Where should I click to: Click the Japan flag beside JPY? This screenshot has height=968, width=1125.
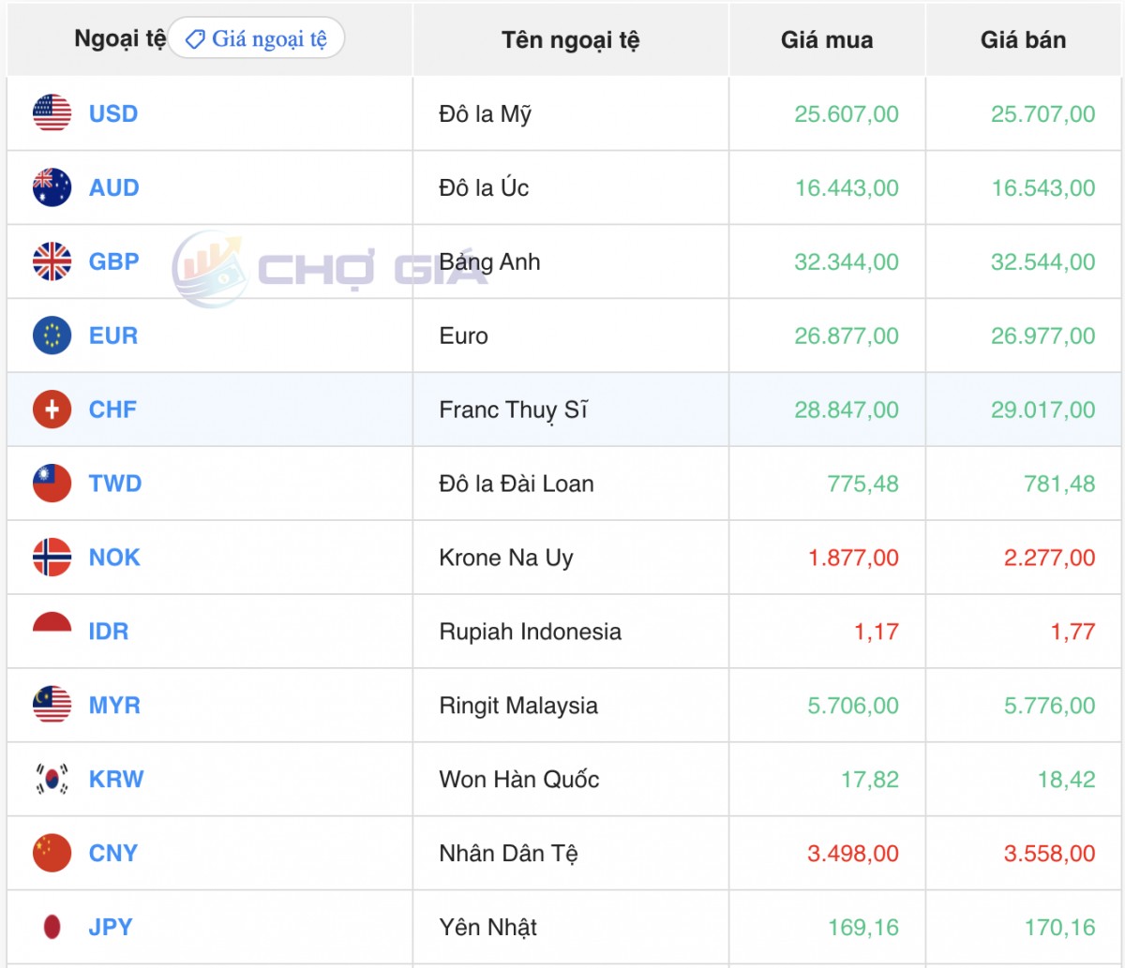[x=52, y=928]
